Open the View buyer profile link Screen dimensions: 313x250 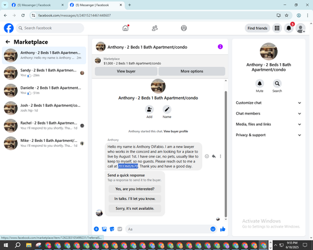click(x=176, y=131)
